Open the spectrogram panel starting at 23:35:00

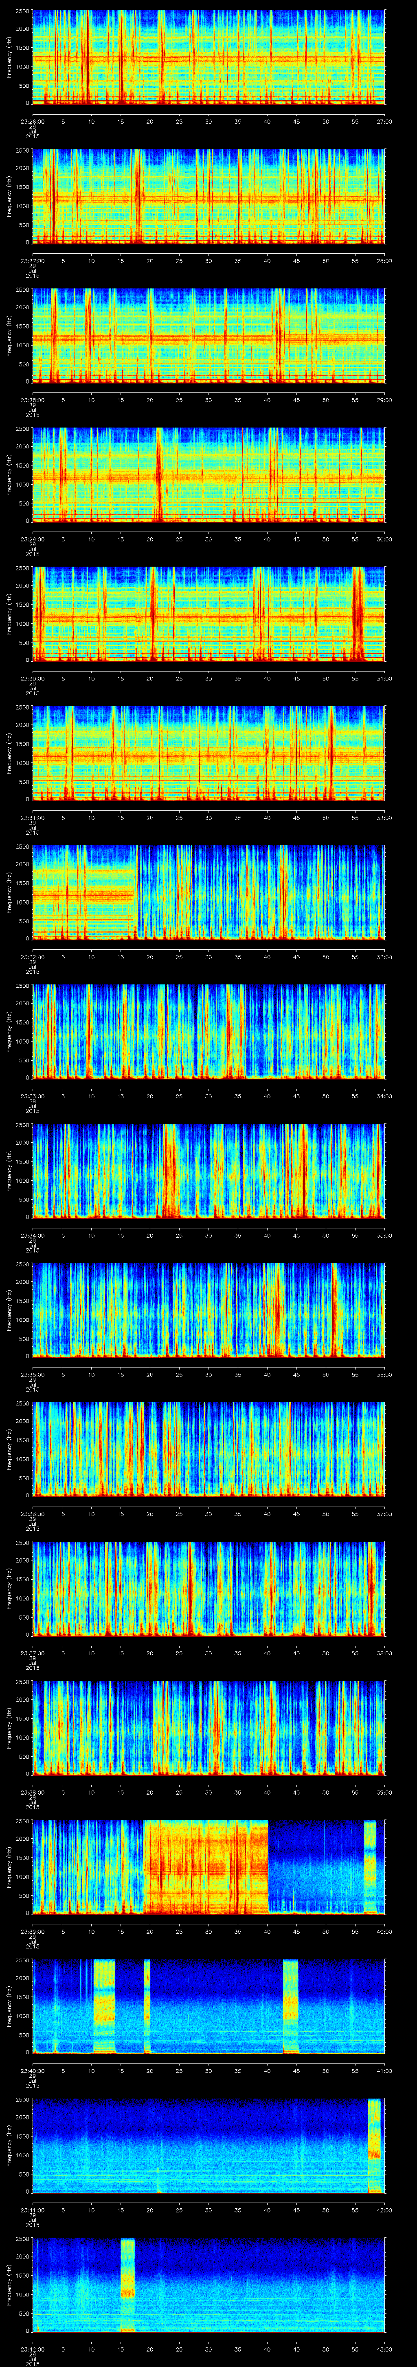pyautogui.click(x=208, y=1310)
